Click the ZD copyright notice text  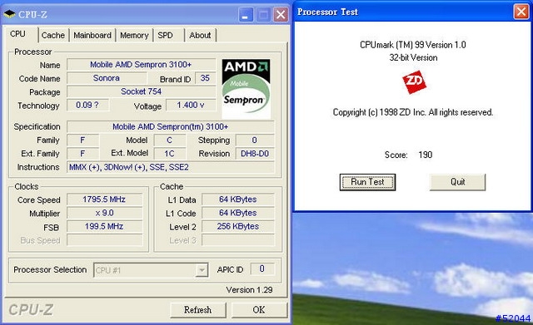tap(413, 112)
